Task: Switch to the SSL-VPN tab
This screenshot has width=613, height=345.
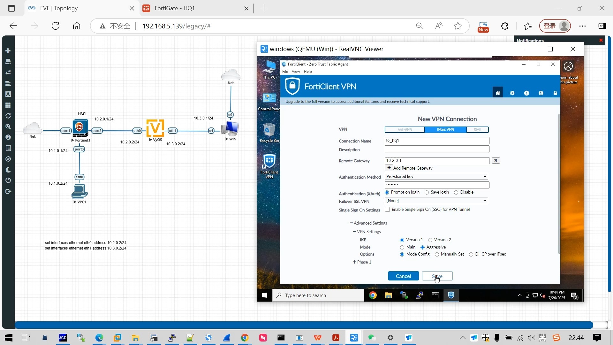Action: [405, 129]
